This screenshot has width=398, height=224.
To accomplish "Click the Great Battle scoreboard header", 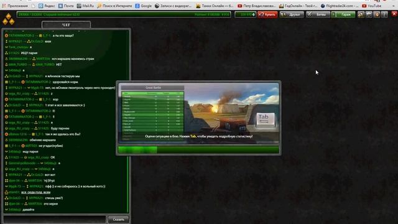I will (x=153, y=88).
